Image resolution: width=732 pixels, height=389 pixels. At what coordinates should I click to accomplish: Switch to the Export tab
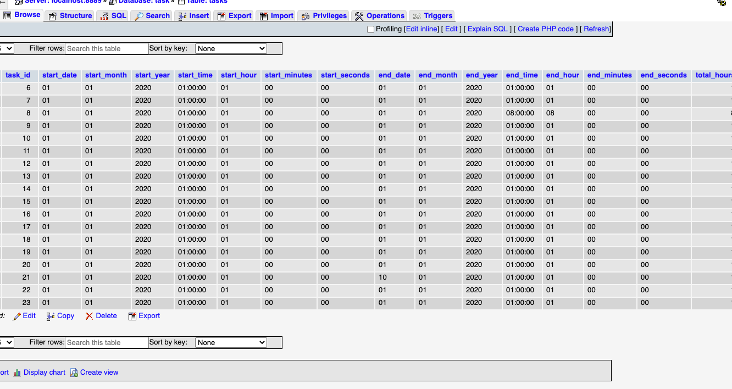[x=240, y=16]
